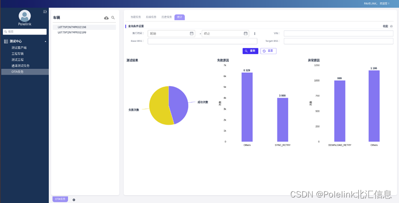
Task: Click the blue 查询 search button
Action: pyautogui.click(x=250, y=51)
